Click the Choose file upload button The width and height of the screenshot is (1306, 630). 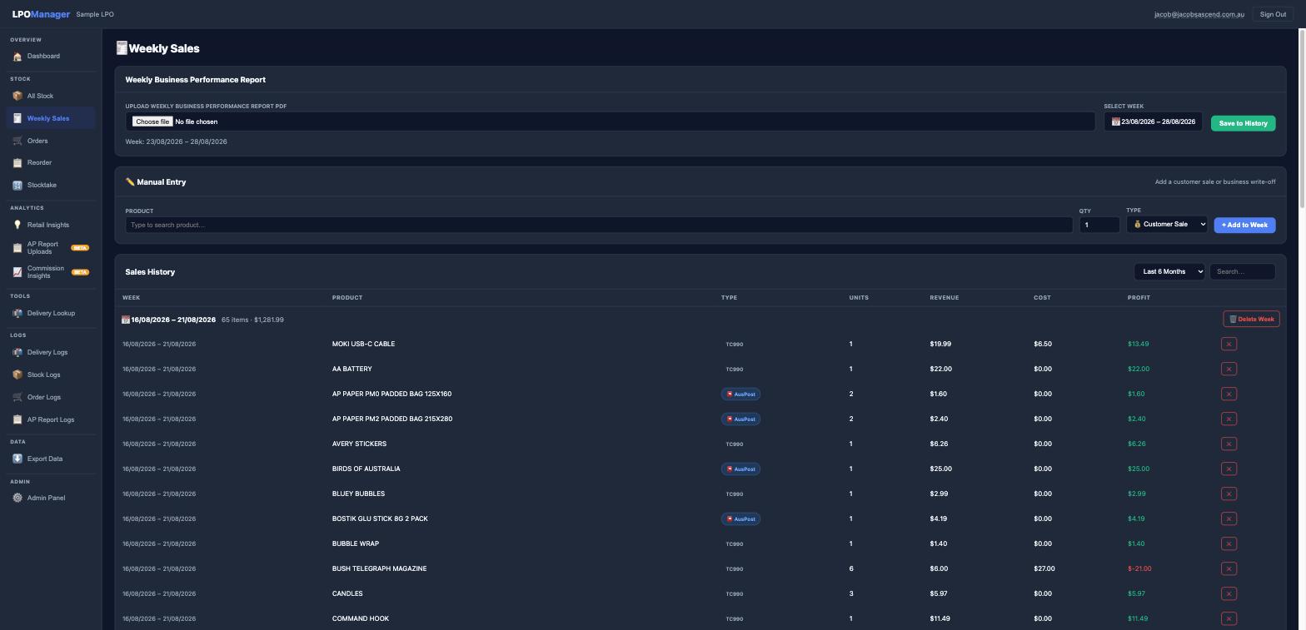[152, 122]
